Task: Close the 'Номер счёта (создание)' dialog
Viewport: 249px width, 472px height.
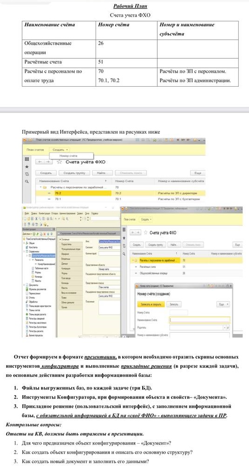Action: click(x=231, y=286)
